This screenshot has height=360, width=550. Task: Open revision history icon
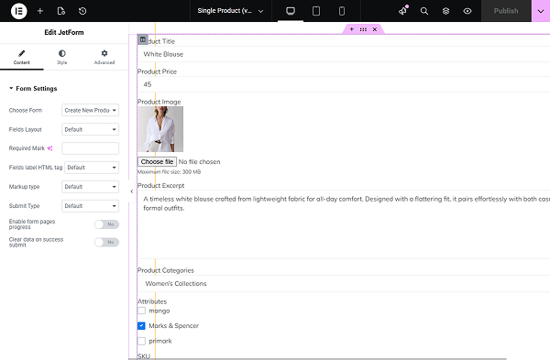coord(82,11)
